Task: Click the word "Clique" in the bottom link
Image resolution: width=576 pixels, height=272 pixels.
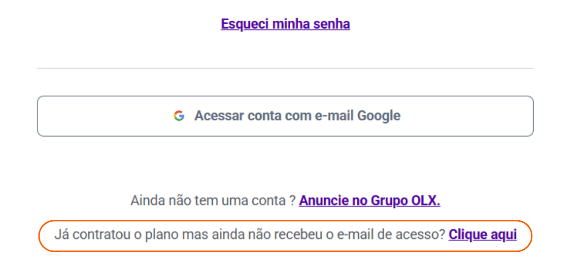Action: point(467,235)
